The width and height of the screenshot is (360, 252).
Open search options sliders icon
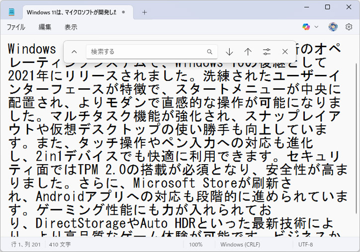(267, 52)
